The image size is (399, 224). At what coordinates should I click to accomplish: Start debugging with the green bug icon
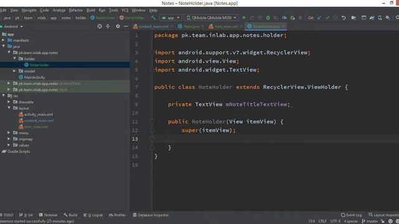point(268,18)
